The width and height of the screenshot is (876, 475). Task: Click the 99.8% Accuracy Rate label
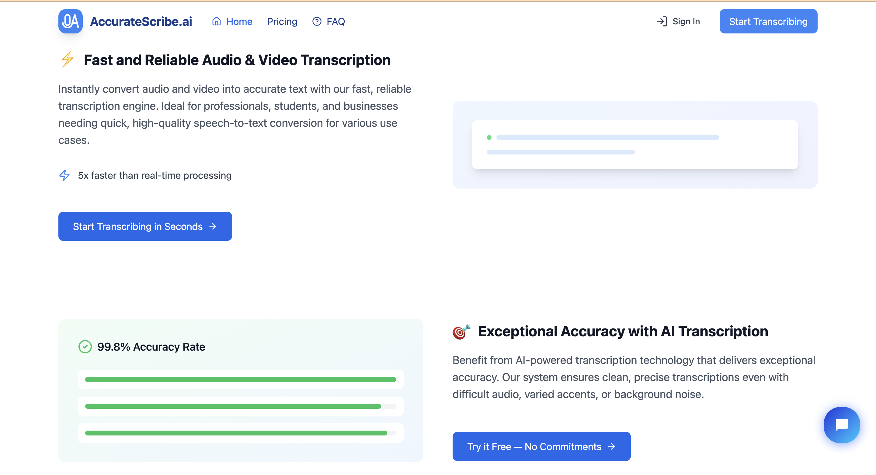(x=151, y=347)
